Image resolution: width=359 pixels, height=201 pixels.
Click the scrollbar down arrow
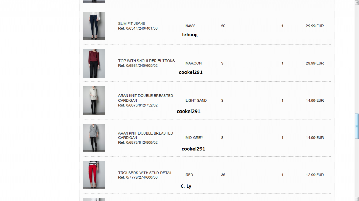[x=357, y=199]
